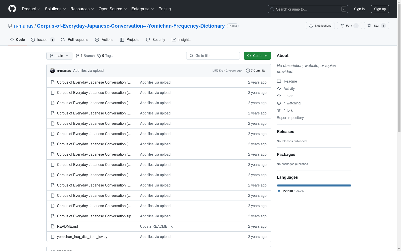Image resolution: width=401 pixels, height=251 pixels.
Task: Click Report repository
Action: coord(290,118)
